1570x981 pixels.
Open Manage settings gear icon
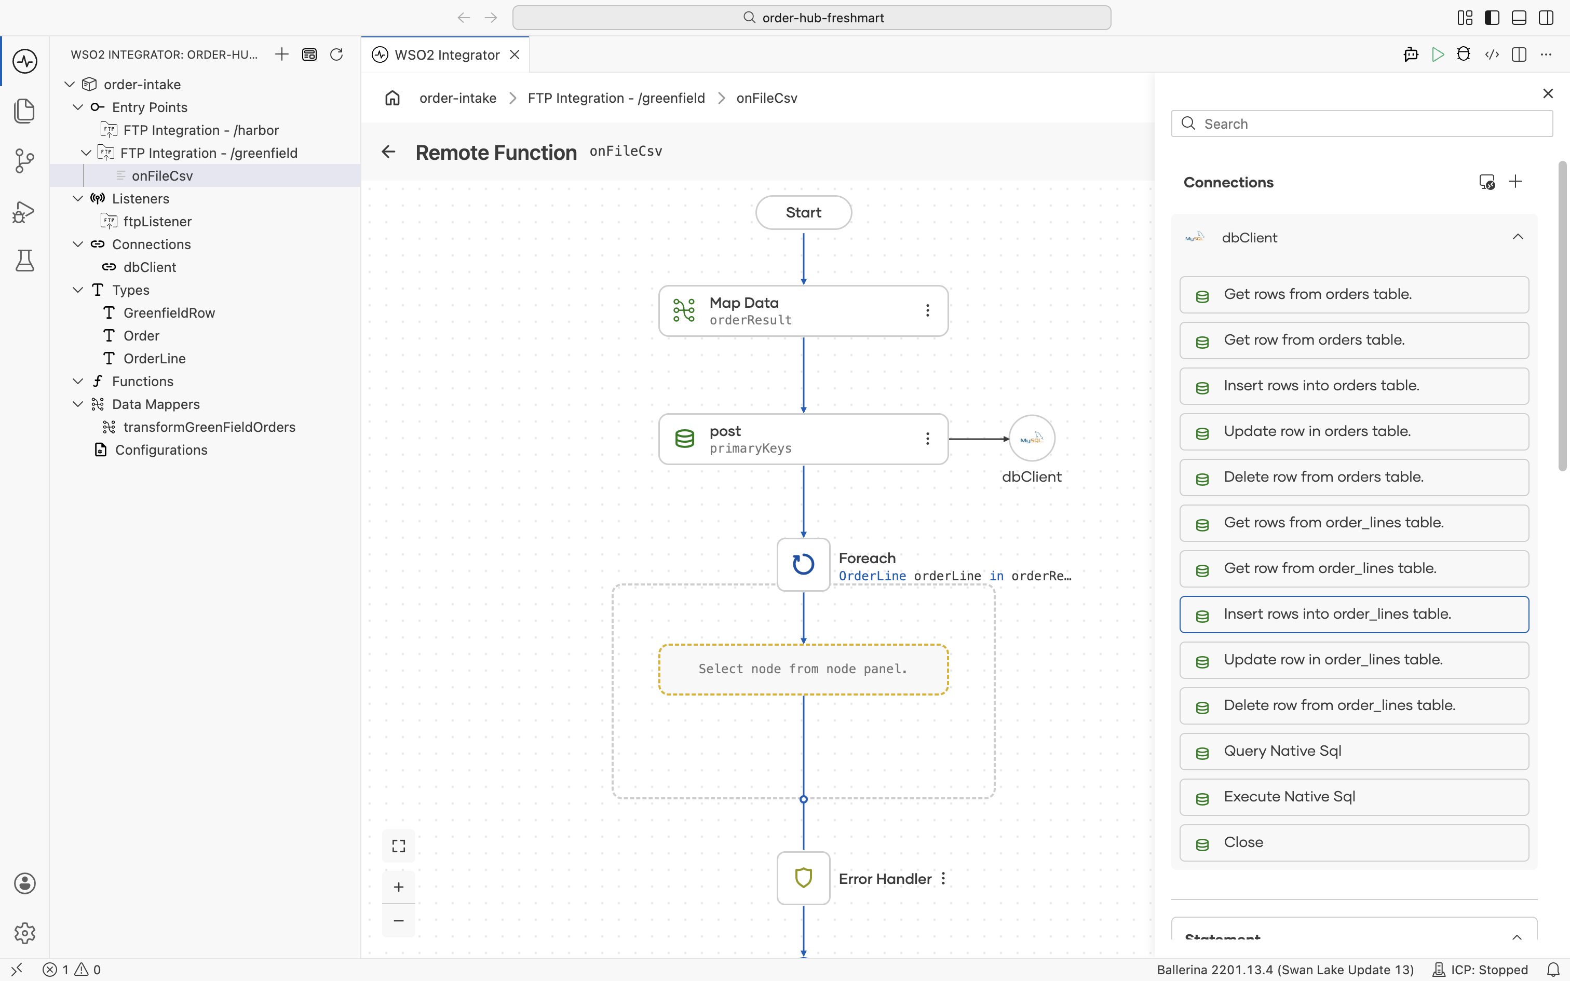(x=24, y=933)
